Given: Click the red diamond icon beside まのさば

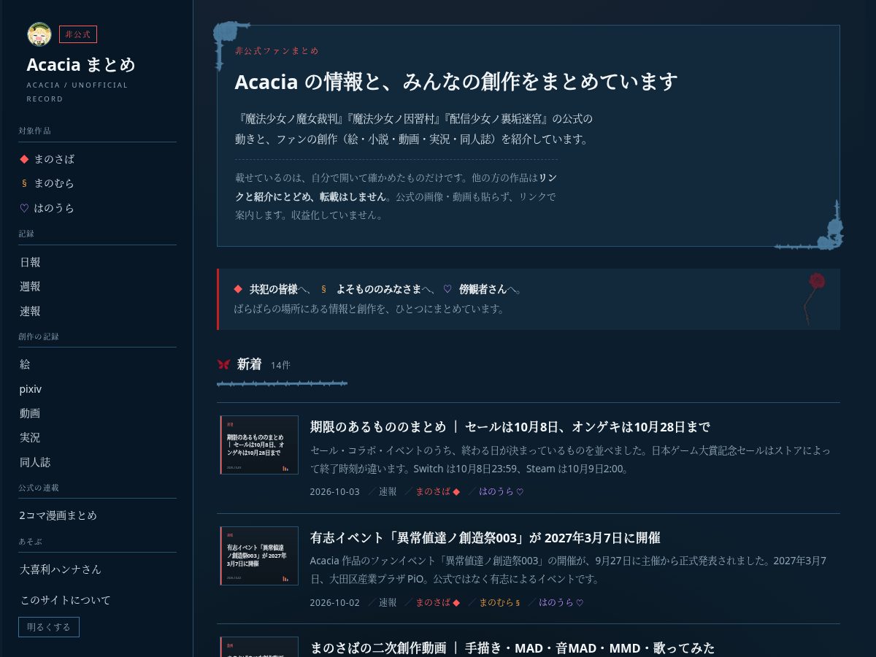Looking at the screenshot, I should (x=24, y=158).
